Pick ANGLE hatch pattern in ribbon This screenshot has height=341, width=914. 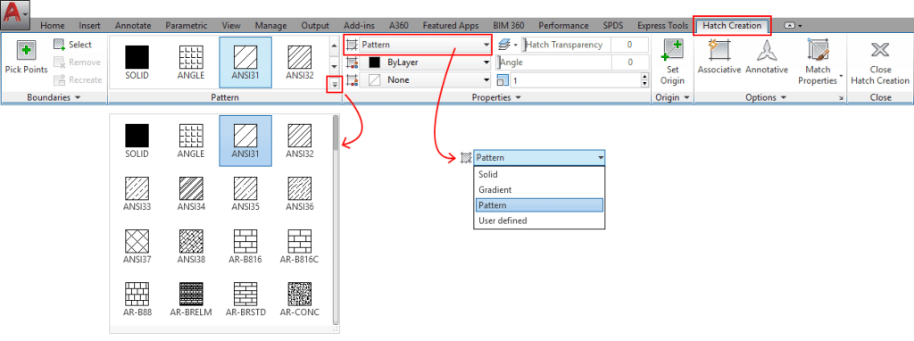tap(191, 62)
